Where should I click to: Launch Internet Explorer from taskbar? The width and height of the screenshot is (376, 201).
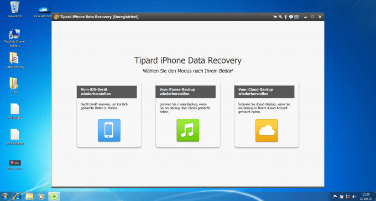pos(17,197)
